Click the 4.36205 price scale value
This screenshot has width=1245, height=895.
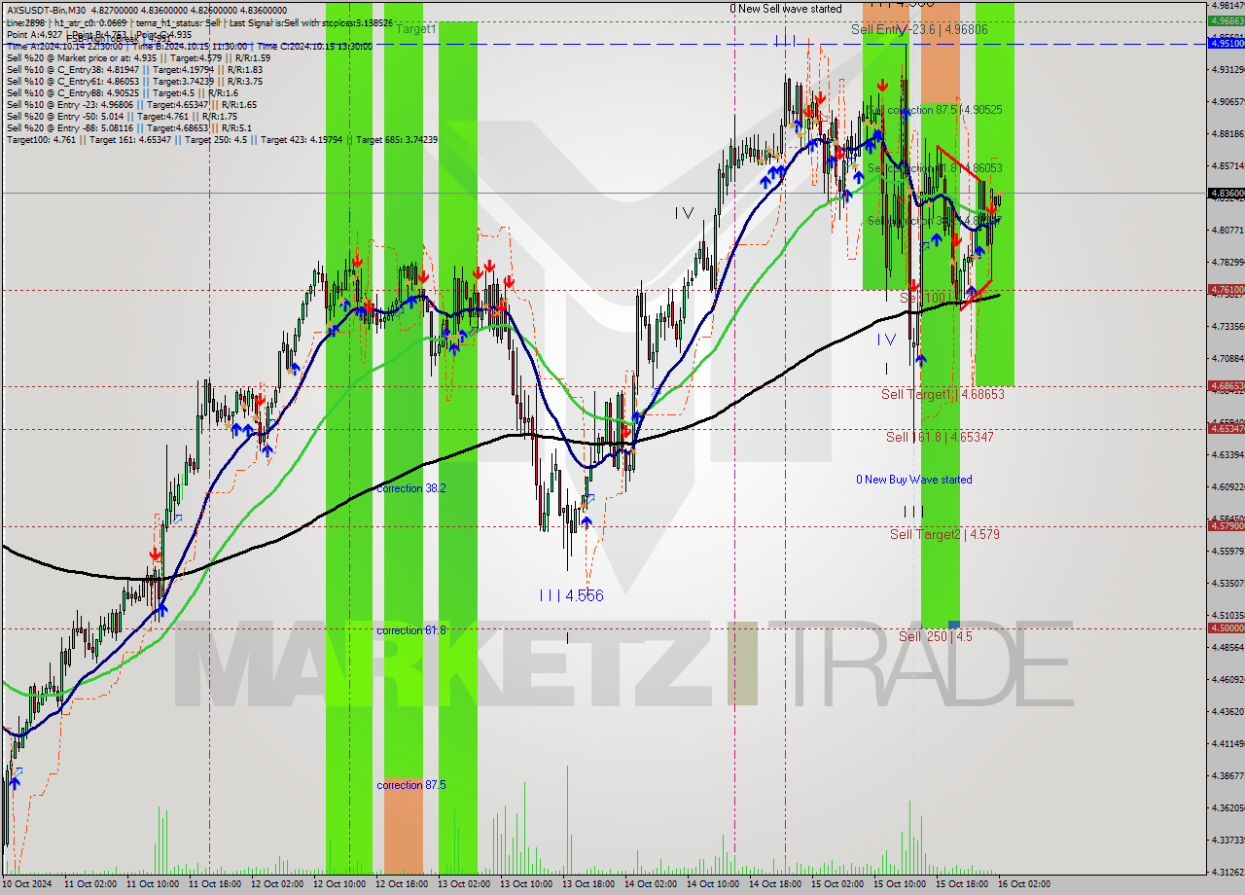coord(1227,807)
